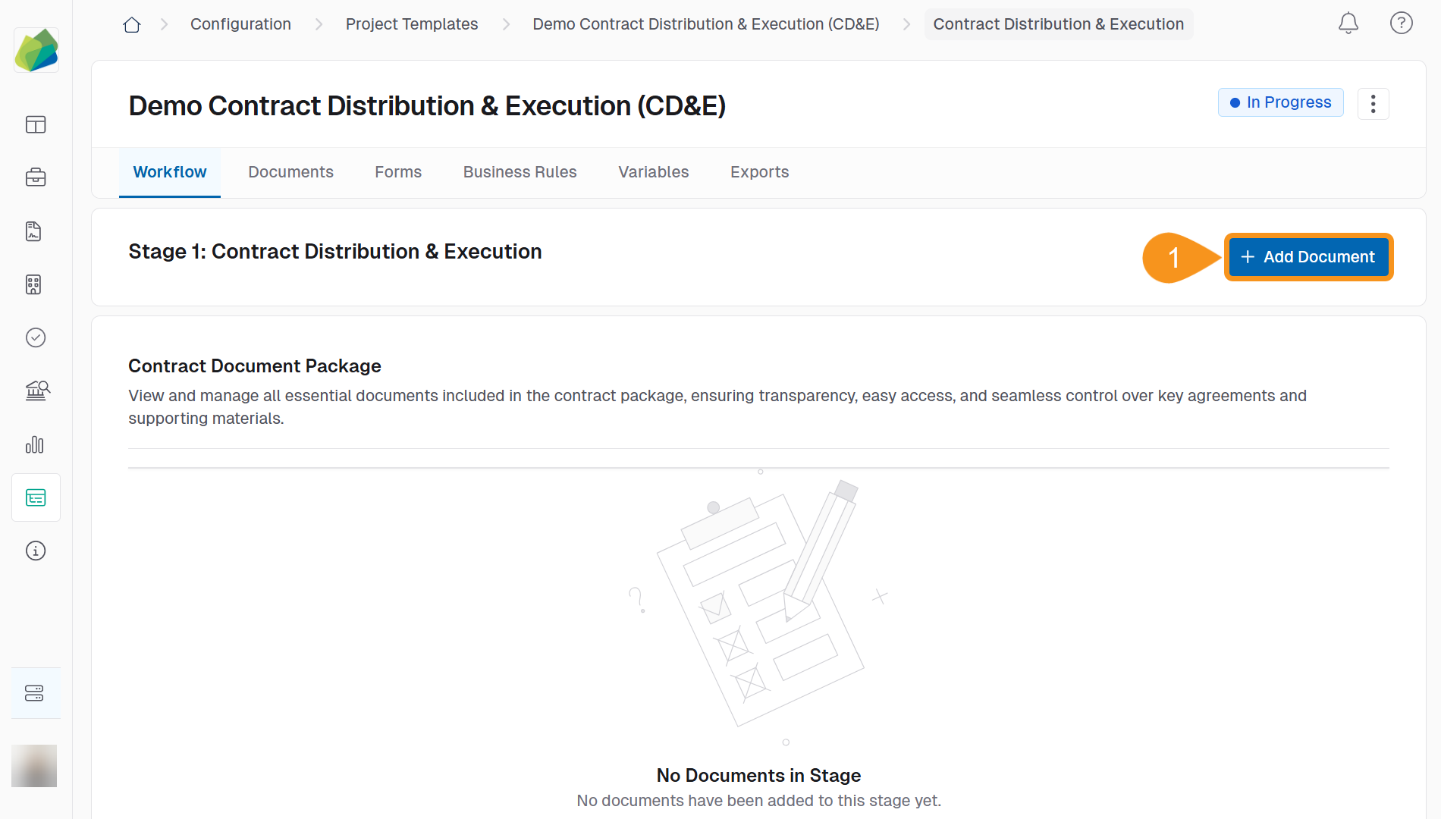Navigate to Project Templates breadcrumb
Screen dimensions: 1441x819
(x=411, y=24)
